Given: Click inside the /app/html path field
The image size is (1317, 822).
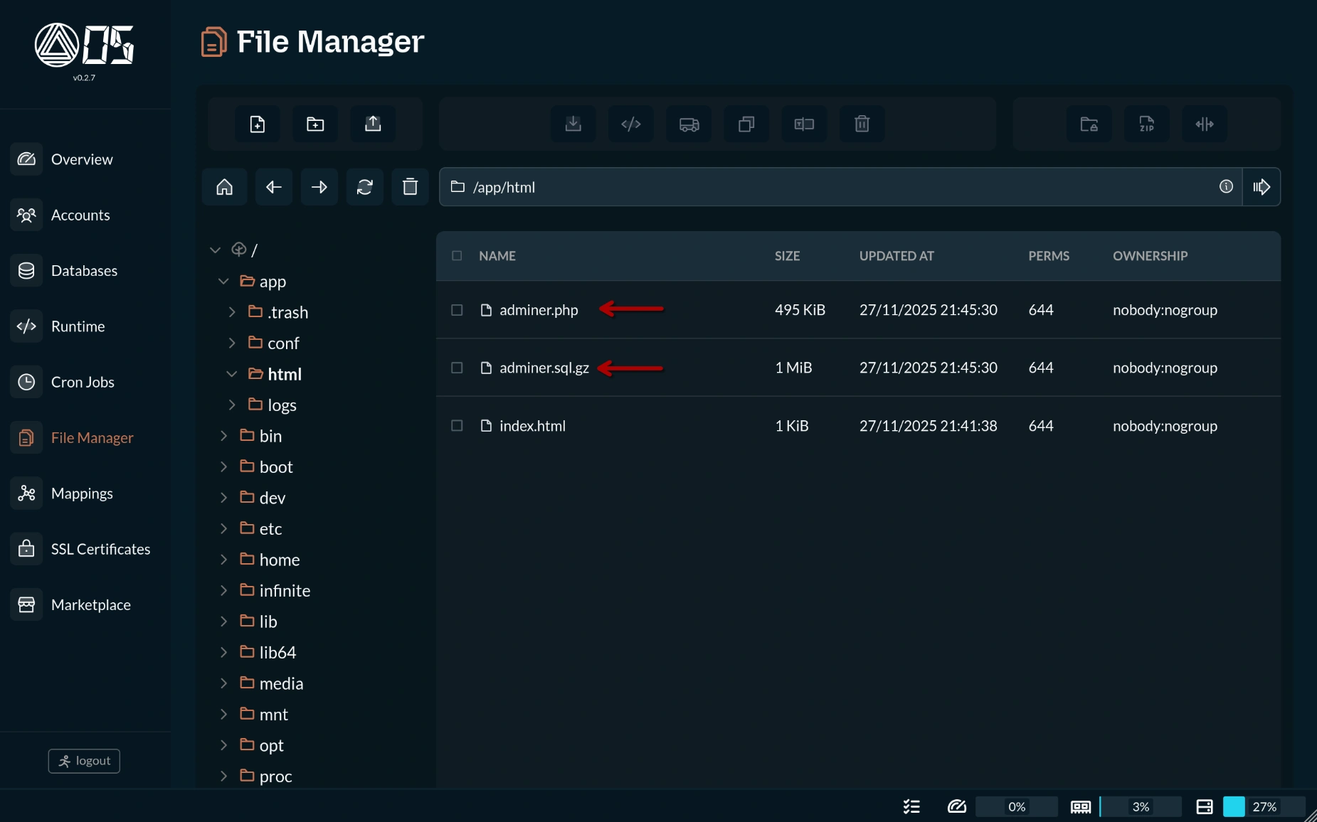Looking at the screenshot, I should (x=712, y=187).
